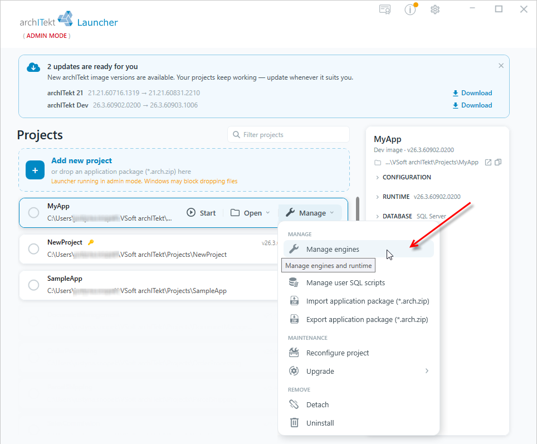Open the settings gear icon
Viewport: 537px width, 444px height.
click(x=435, y=9)
